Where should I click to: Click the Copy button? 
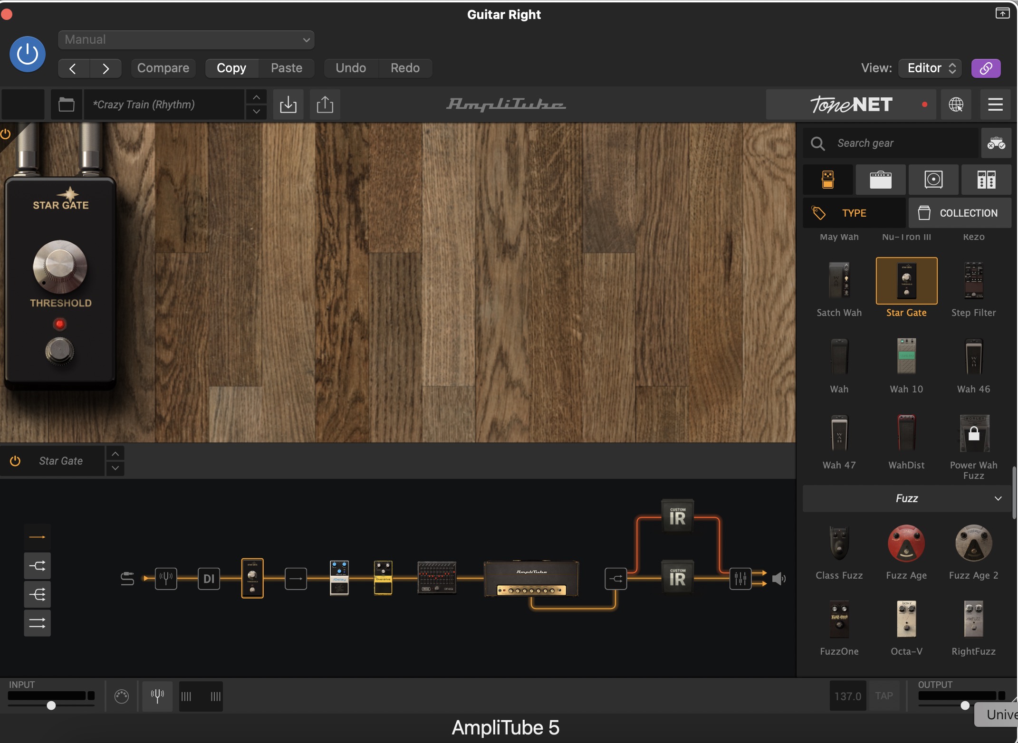pos(231,68)
